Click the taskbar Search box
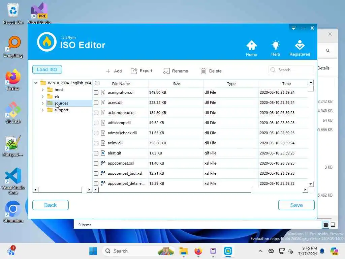 (x=138, y=251)
